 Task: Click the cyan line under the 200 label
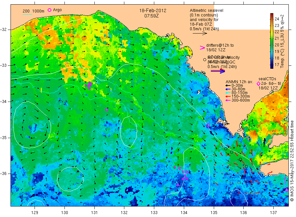[x=27, y=14]
